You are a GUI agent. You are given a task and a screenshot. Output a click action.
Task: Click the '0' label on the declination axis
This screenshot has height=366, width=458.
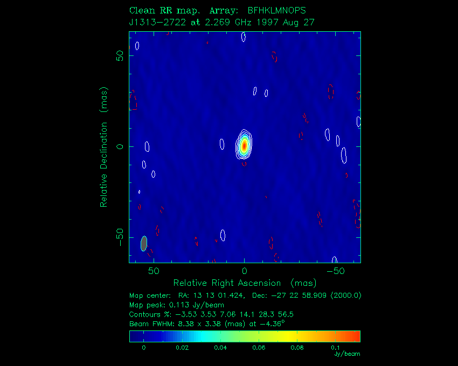pyautogui.click(x=120, y=146)
